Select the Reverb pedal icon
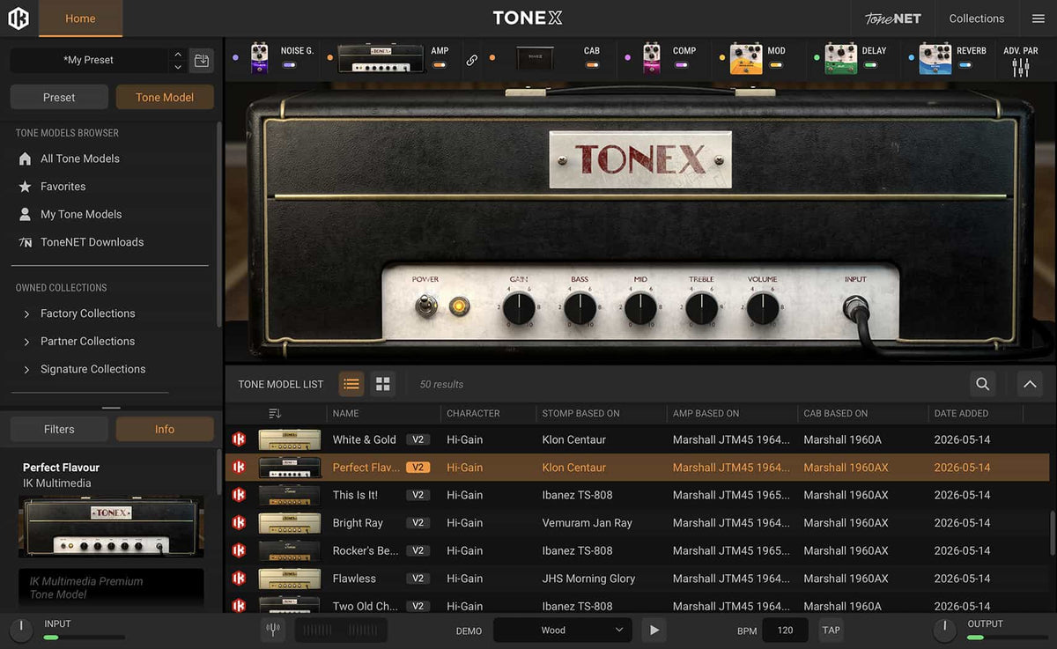1057x649 pixels. pyautogui.click(x=935, y=58)
